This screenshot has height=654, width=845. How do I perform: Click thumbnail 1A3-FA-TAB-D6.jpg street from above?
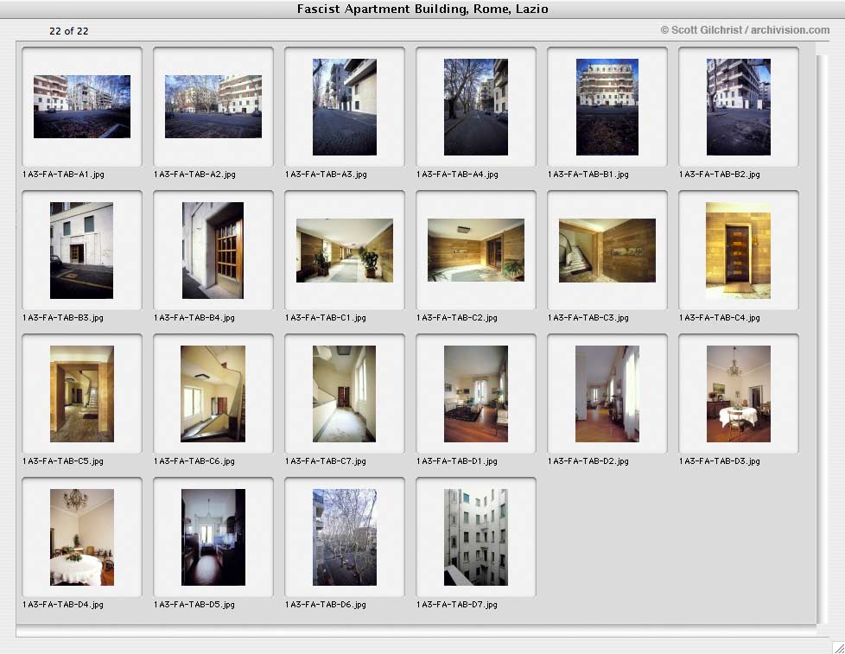(345, 537)
